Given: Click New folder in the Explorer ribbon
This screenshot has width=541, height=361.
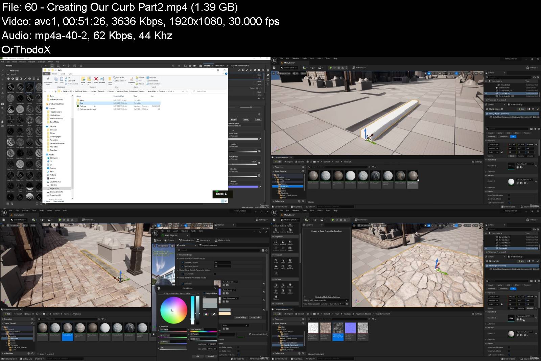Looking at the screenshot, I should (110, 81).
